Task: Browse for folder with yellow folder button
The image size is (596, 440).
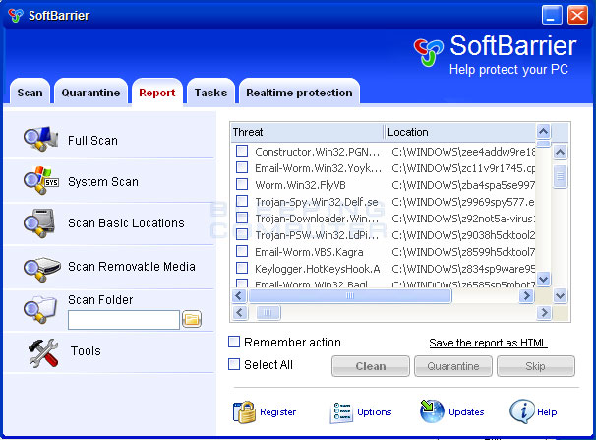Action: (192, 319)
